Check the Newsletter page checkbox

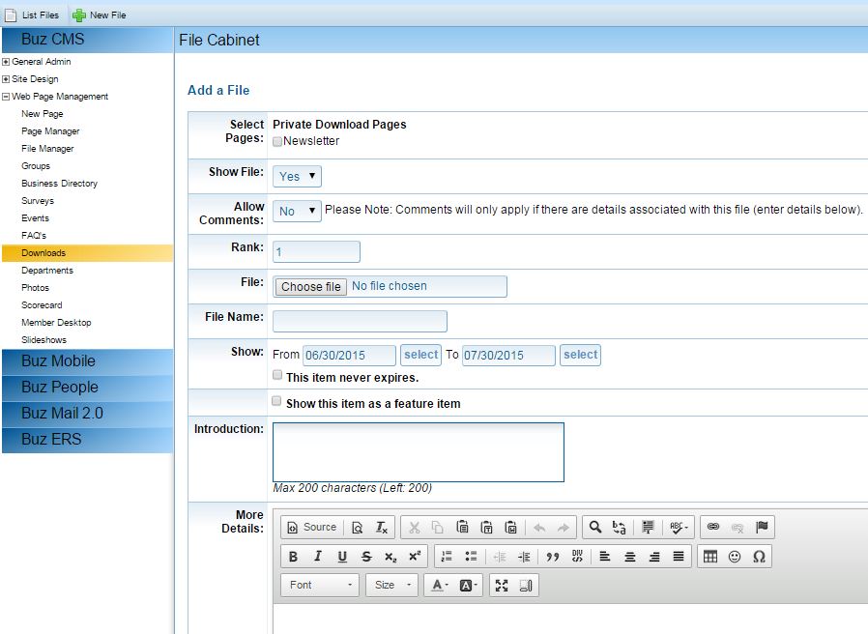(277, 141)
